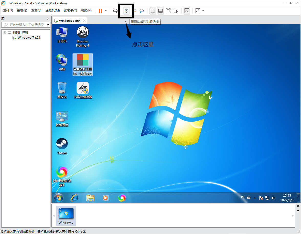Image resolution: width=301 pixels, height=234 pixels.
Task: Open the 虚拟机(M) menu
Action: pos(53,10)
